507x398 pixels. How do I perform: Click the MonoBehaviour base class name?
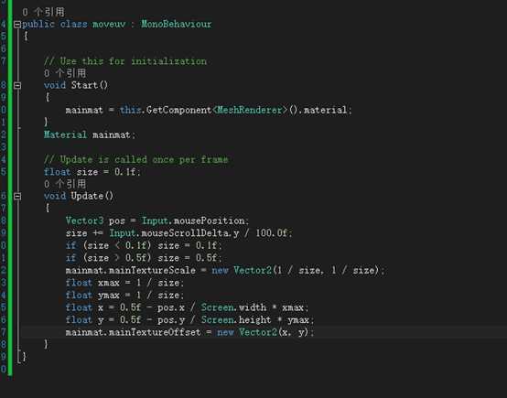pyautogui.click(x=177, y=24)
